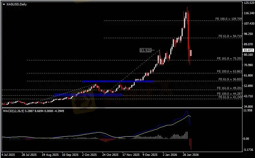
Task: Click the large red MACD histogram bar
Action: tap(191, 144)
